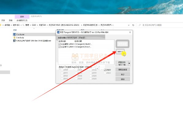Image resolution: width=183 pixels, height=118 pixels.
Task: Select the Crack.zip file name
Action: click(20, 38)
